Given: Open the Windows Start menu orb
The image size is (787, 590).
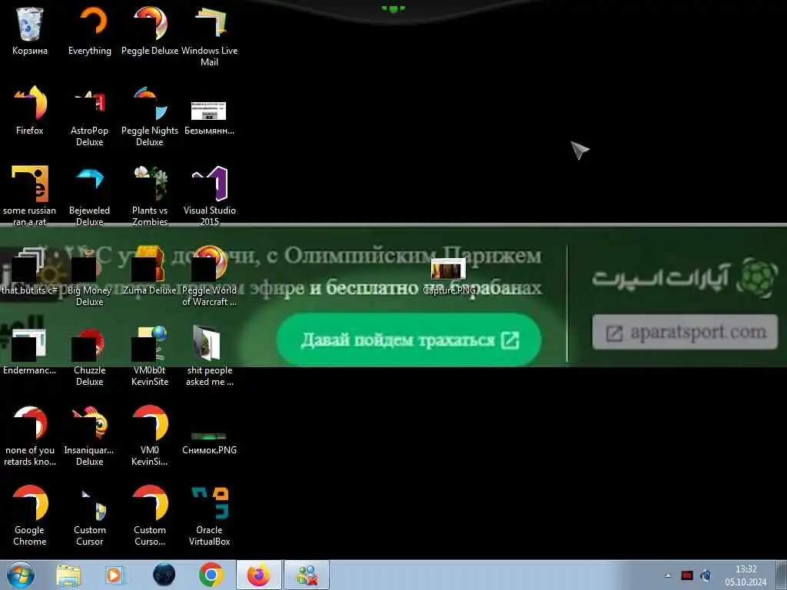Looking at the screenshot, I should [x=21, y=575].
